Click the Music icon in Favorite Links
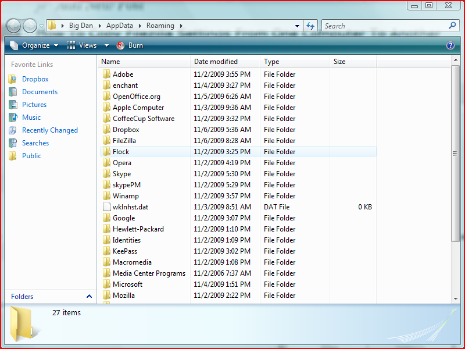Screen dimensions: 465x349 coord(13,117)
